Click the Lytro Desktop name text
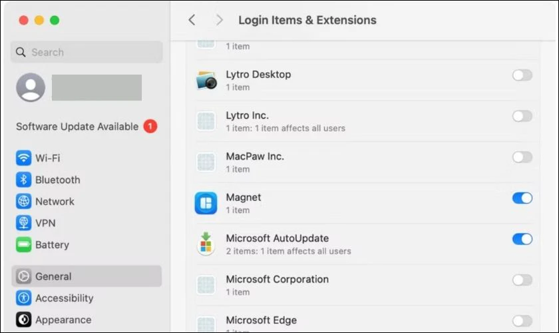 258,74
